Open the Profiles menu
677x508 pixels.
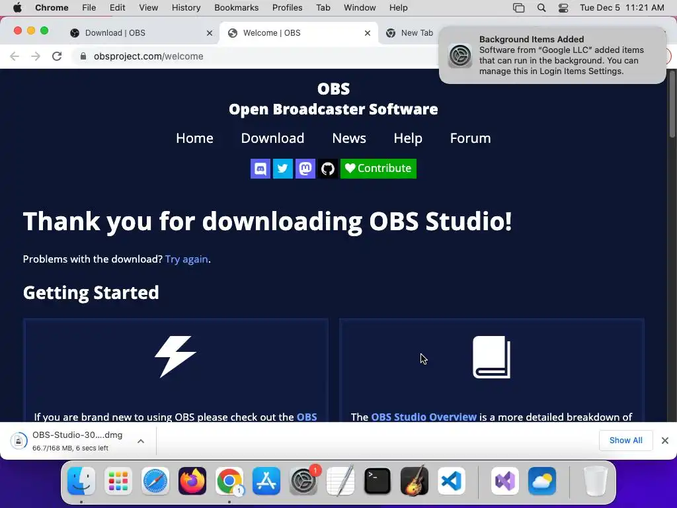pos(287,8)
